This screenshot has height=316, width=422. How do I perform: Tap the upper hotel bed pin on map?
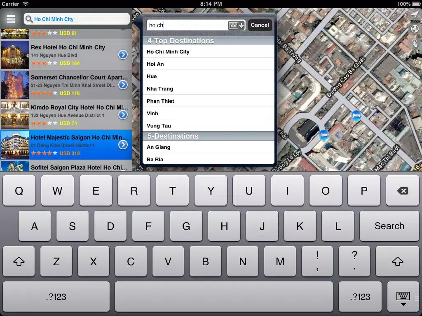[356, 116]
